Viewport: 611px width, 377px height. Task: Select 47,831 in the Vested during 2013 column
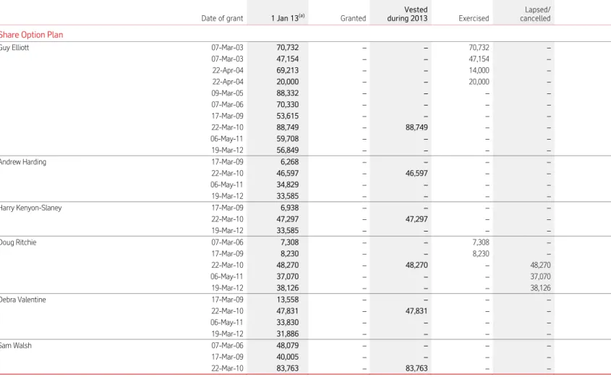[416, 311]
